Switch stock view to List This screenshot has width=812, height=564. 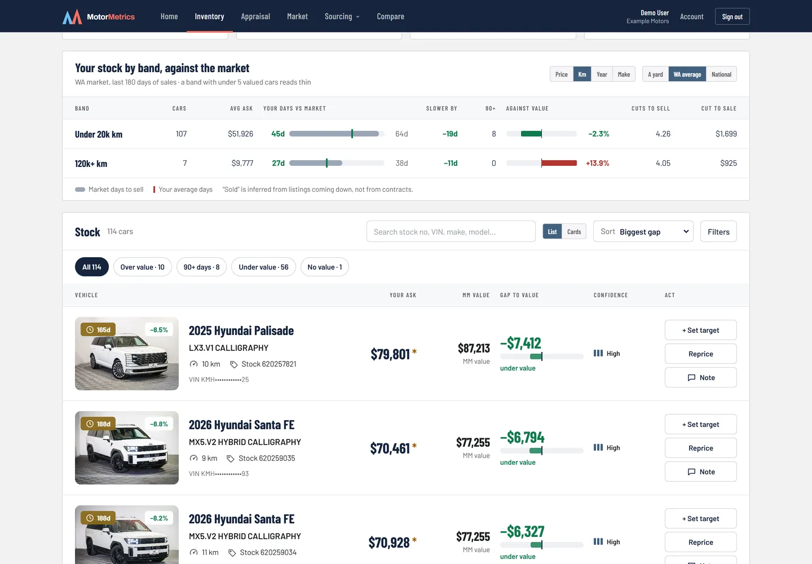552,232
